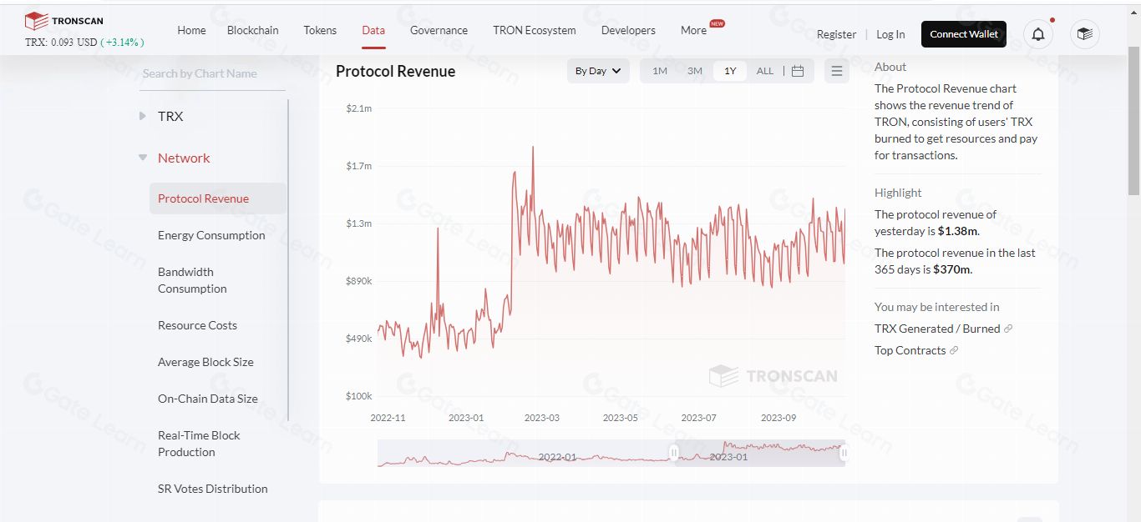The image size is (1141, 522).
Task: Select Energy Consumption in the sidebar
Action: 211,235
